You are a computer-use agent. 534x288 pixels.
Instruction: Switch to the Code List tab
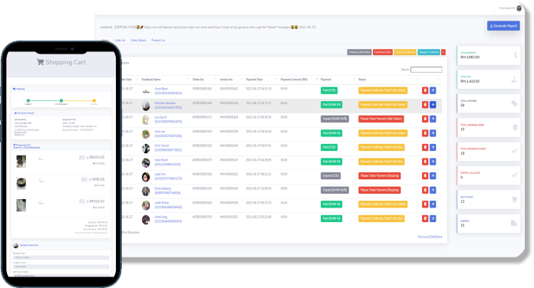[120, 40]
